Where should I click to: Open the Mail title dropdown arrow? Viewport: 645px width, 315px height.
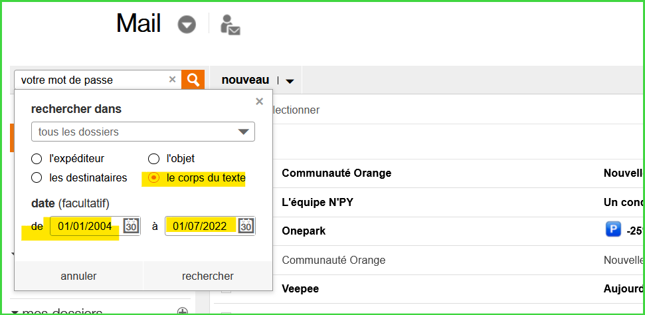coord(187,25)
